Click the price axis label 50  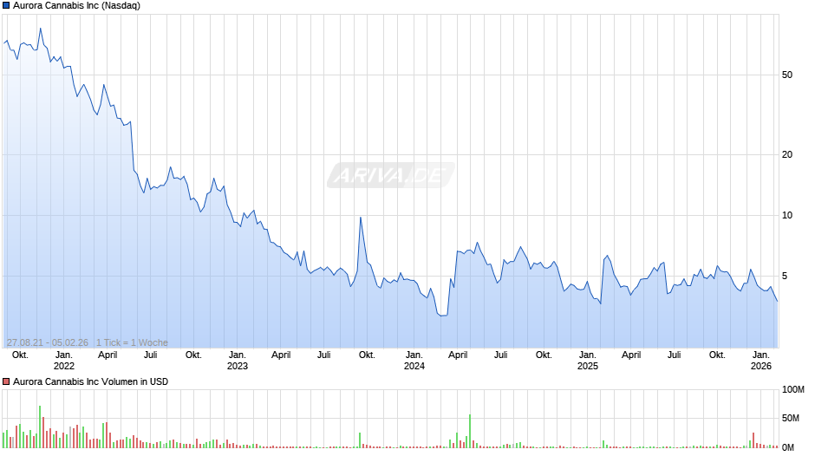(x=787, y=75)
